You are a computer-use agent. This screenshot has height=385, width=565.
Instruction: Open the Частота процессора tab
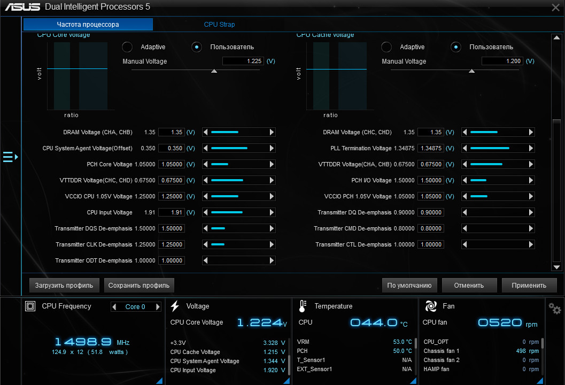click(x=88, y=24)
